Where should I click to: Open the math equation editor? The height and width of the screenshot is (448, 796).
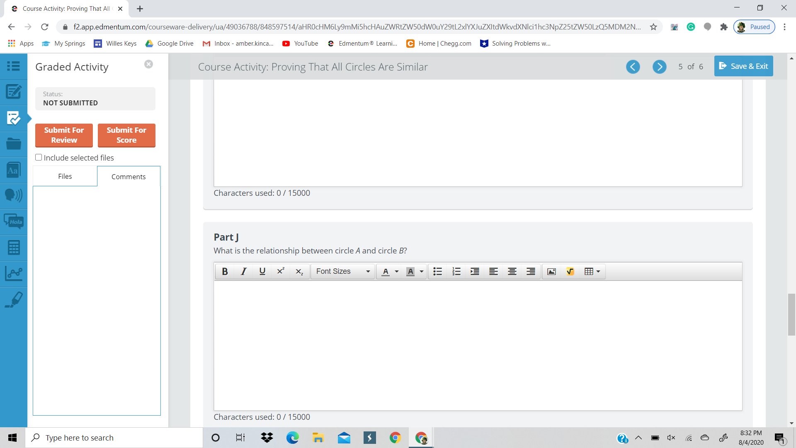coord(570,271)
